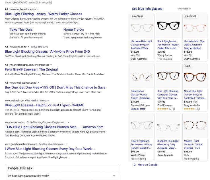The height and width of the screenshot is (180, 210).
Task: Select the black Warby Parker Ella eyeglasses image
Action: click(x=168, y=26)
